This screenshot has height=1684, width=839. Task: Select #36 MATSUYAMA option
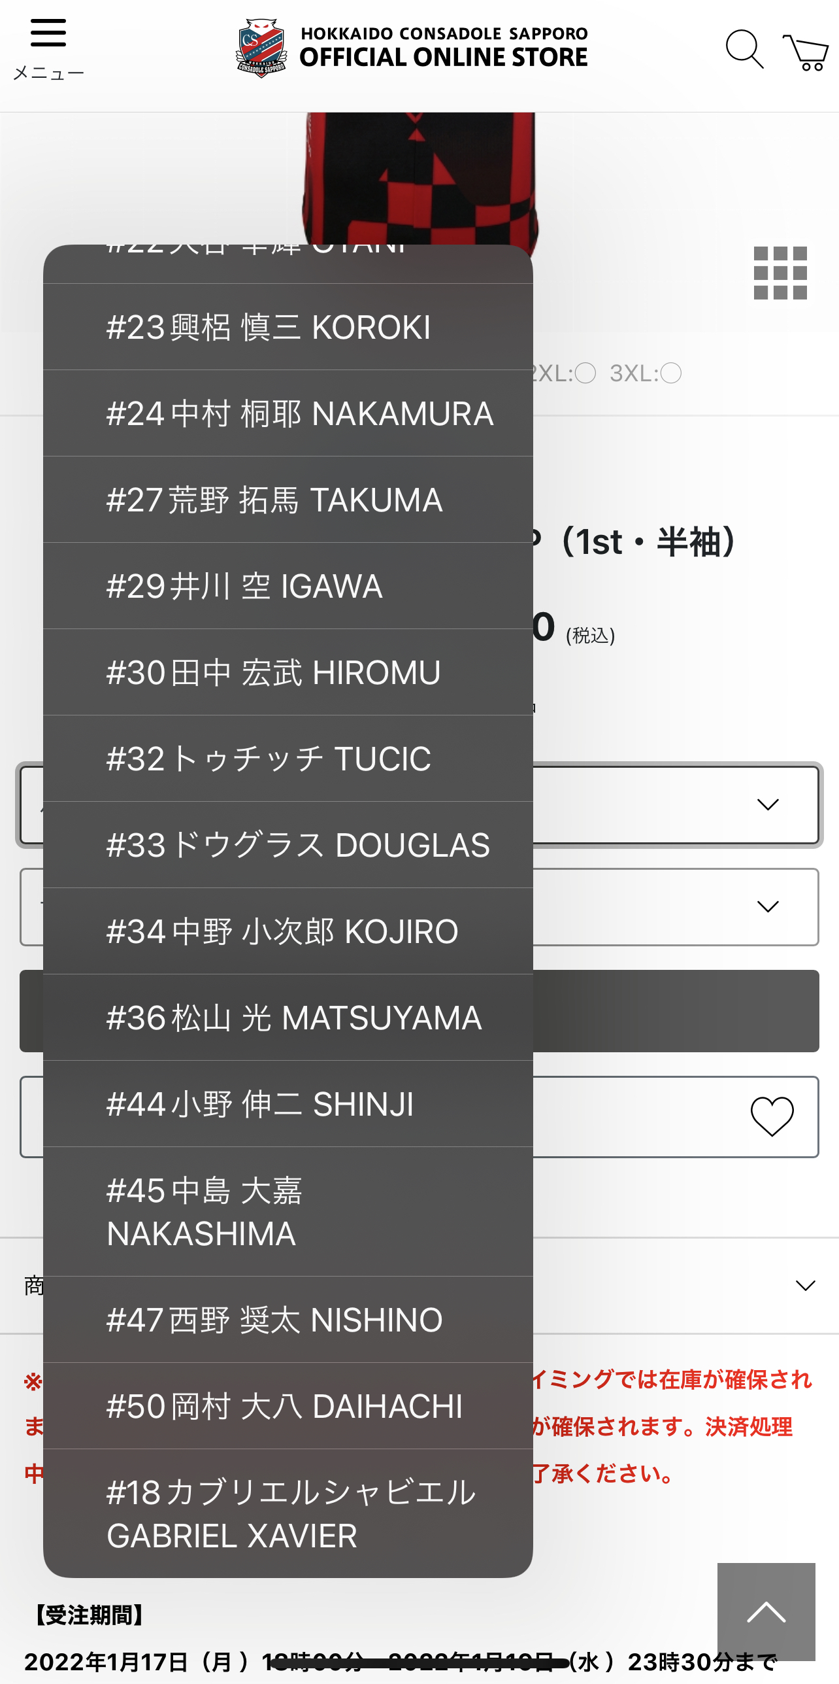coord(288,1018)
